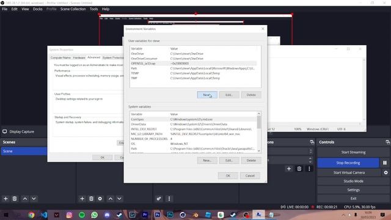Viewport: 391px width, 220px height.
Task: Open advanced audio properties via the Audio Mixer gears icon
Action: [x=159, y=199]
